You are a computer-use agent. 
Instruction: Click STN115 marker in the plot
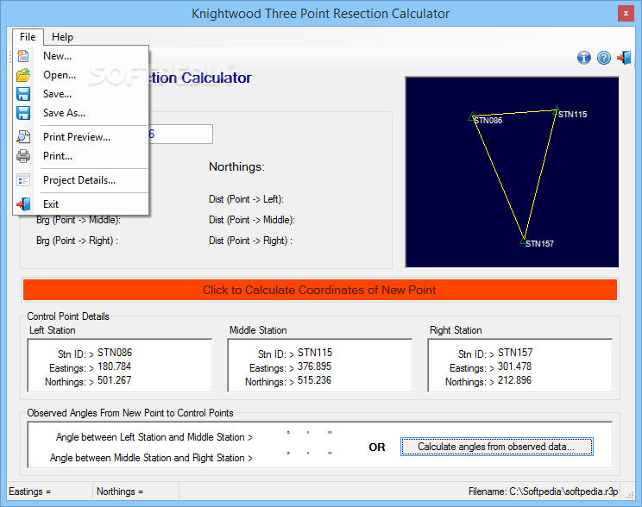click(x=556, y=110)
